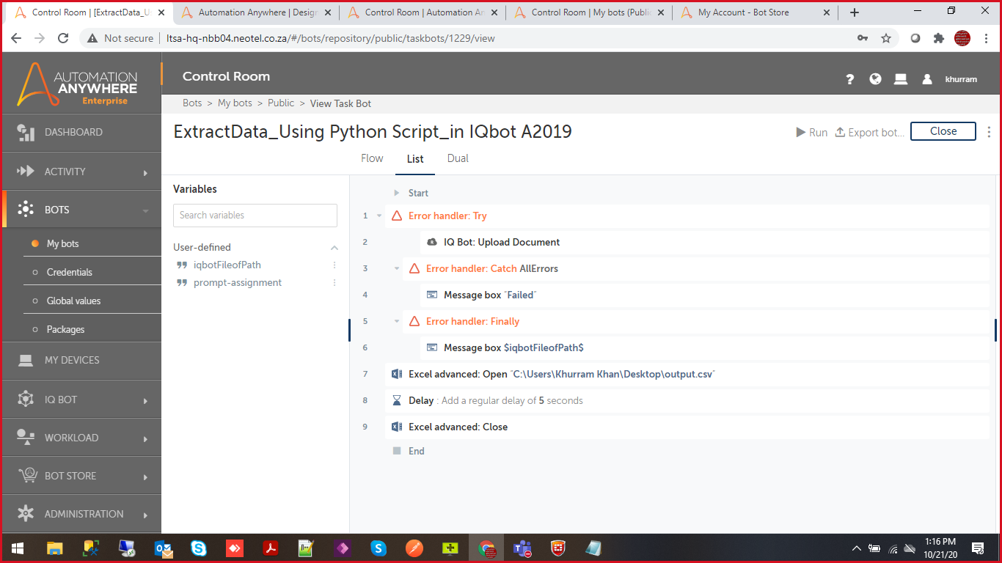
Task: Click the options dots for iqbotFileofPath variable
Action: tap(334, 265)
